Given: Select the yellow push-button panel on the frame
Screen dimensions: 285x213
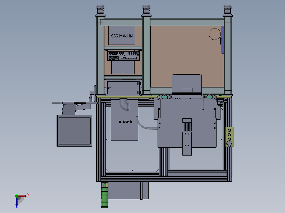Looking at the screenshot, I should pos(229,137).
